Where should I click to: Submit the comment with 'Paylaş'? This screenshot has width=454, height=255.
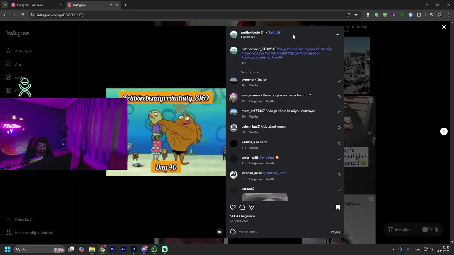click(x=336, y=232)
